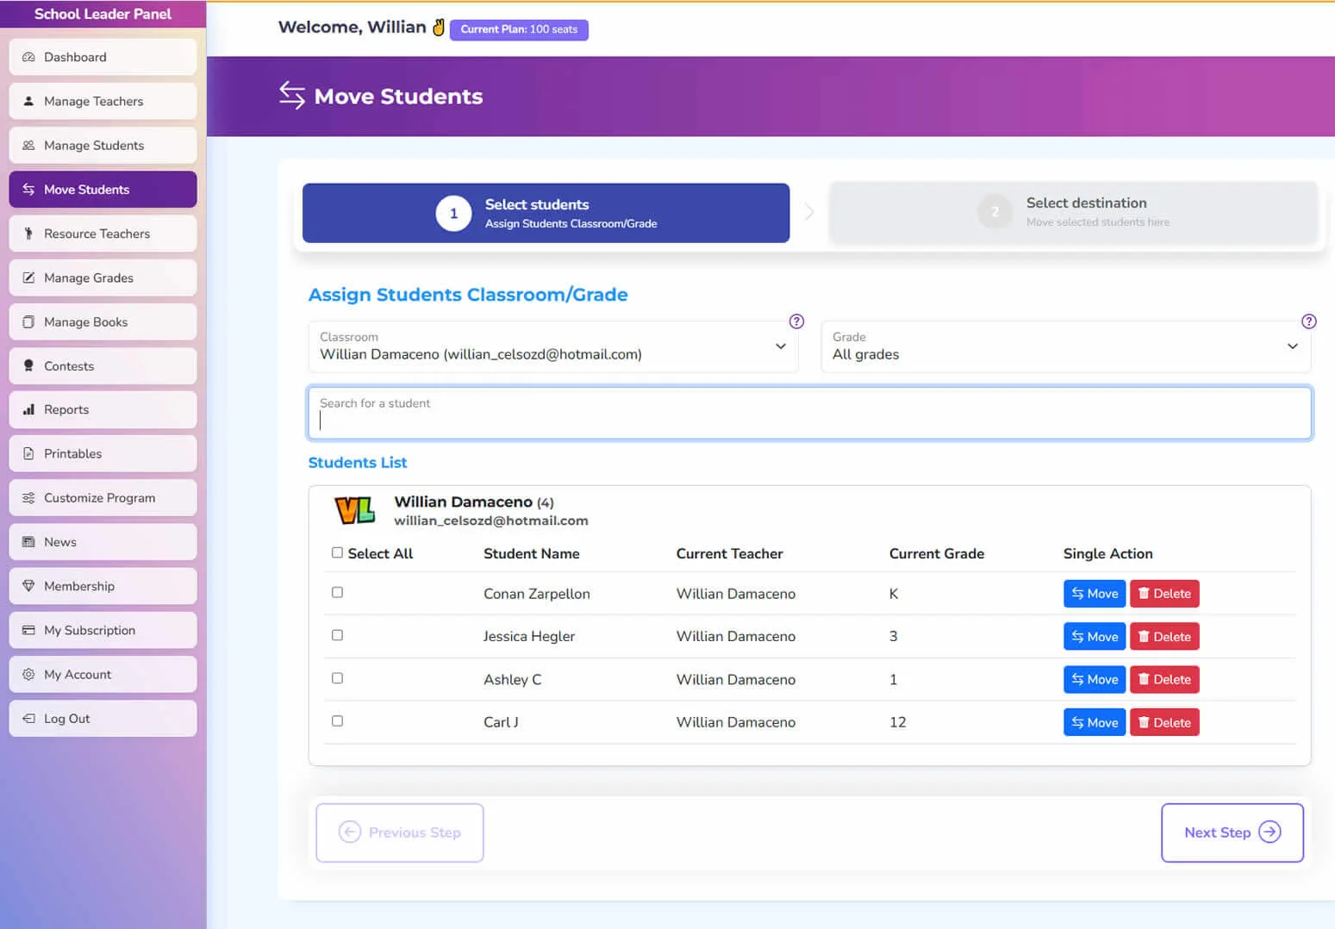Click the Dashboard gauge icon in sidebar
The width and height of the screenshot is (1335, 929).
point(28,57)
